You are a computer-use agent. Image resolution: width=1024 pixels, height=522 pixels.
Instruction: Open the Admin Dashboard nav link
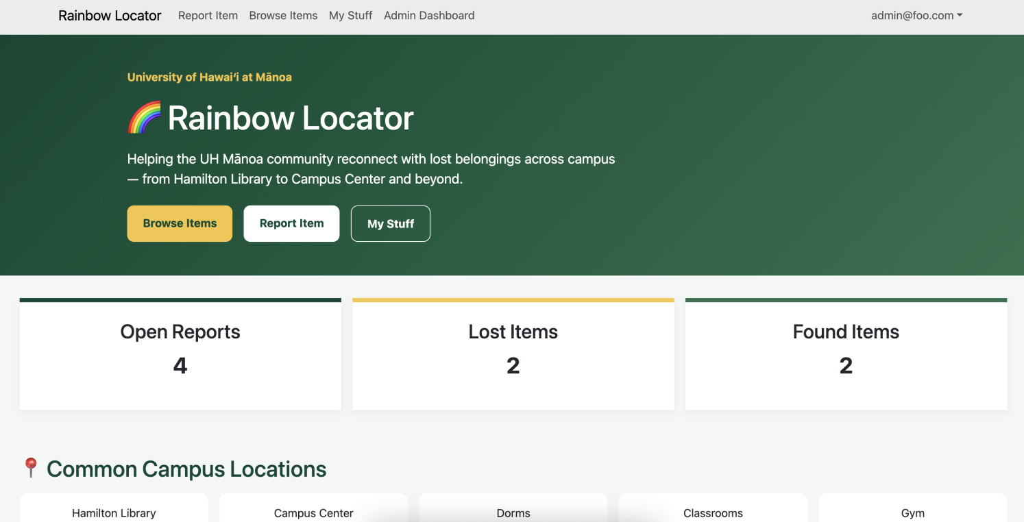pos(429,15)
